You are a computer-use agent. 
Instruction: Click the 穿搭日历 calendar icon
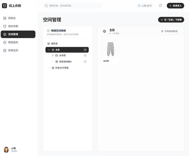click(x=5, y=51)
